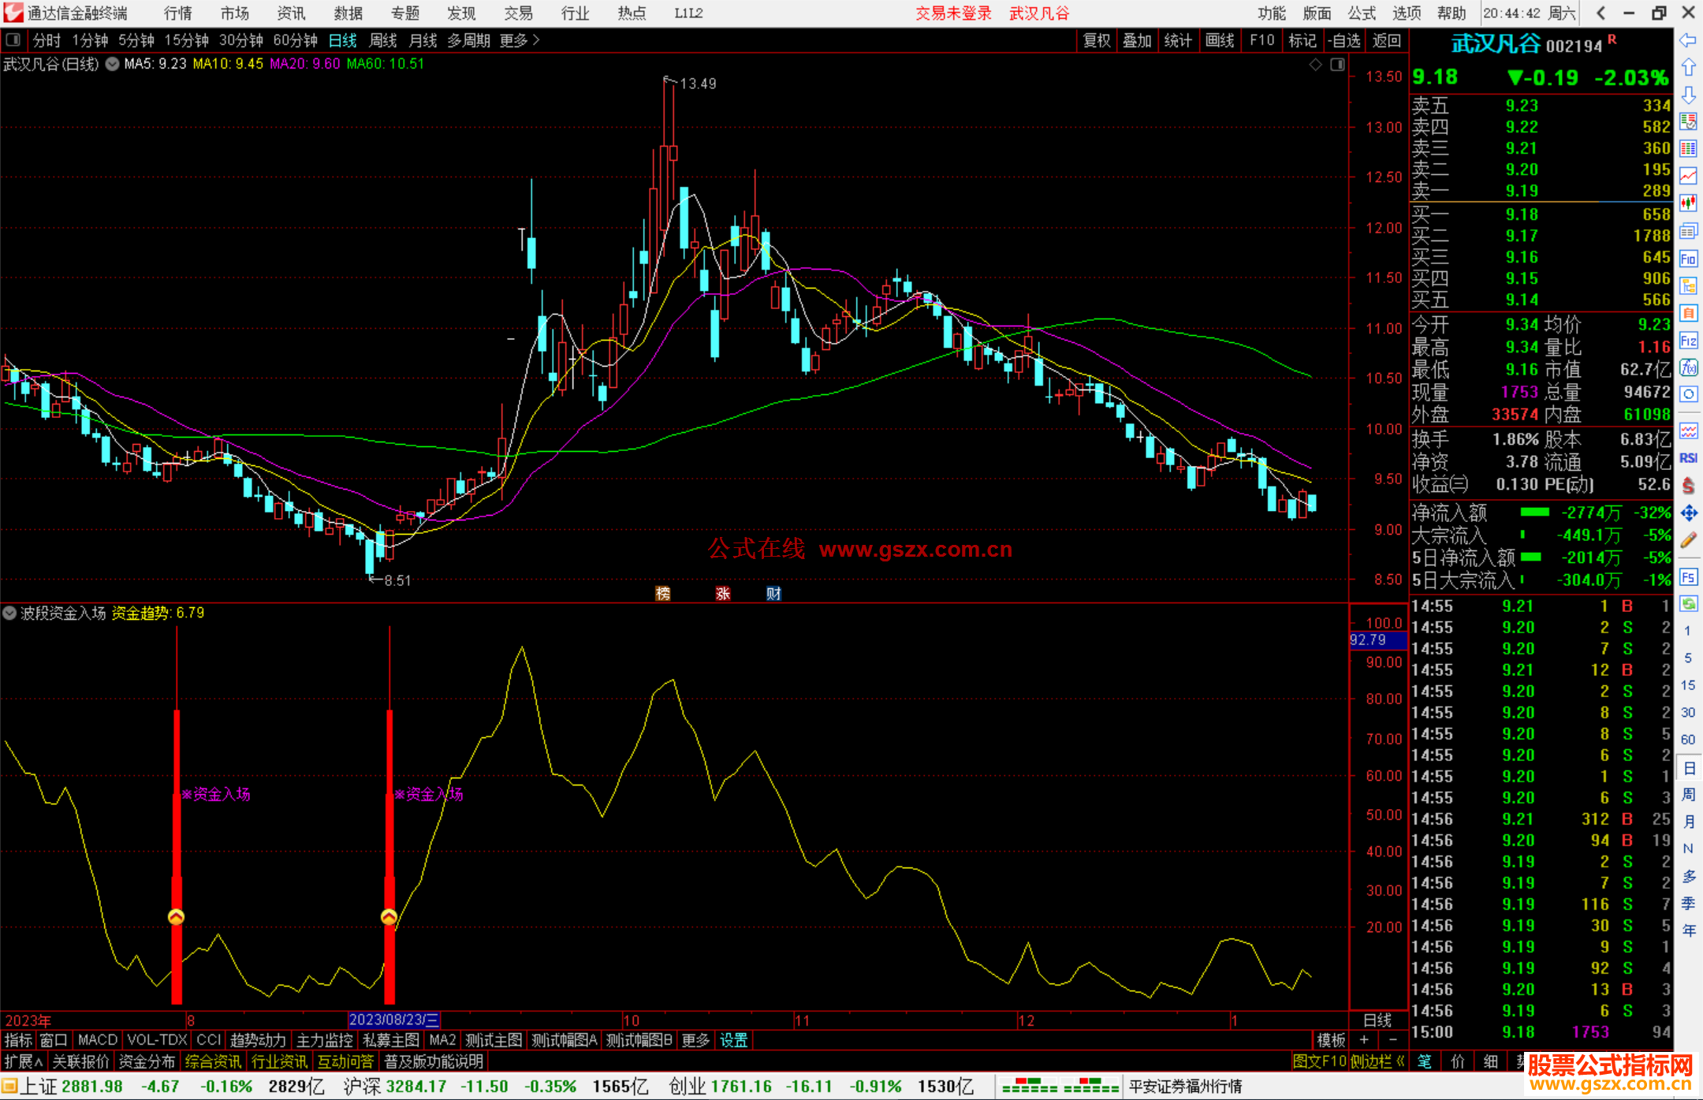This screenshot has height=1100, width=1703.
Task: Click the left arrow back sidebar icon
Action: (1688, 40)
